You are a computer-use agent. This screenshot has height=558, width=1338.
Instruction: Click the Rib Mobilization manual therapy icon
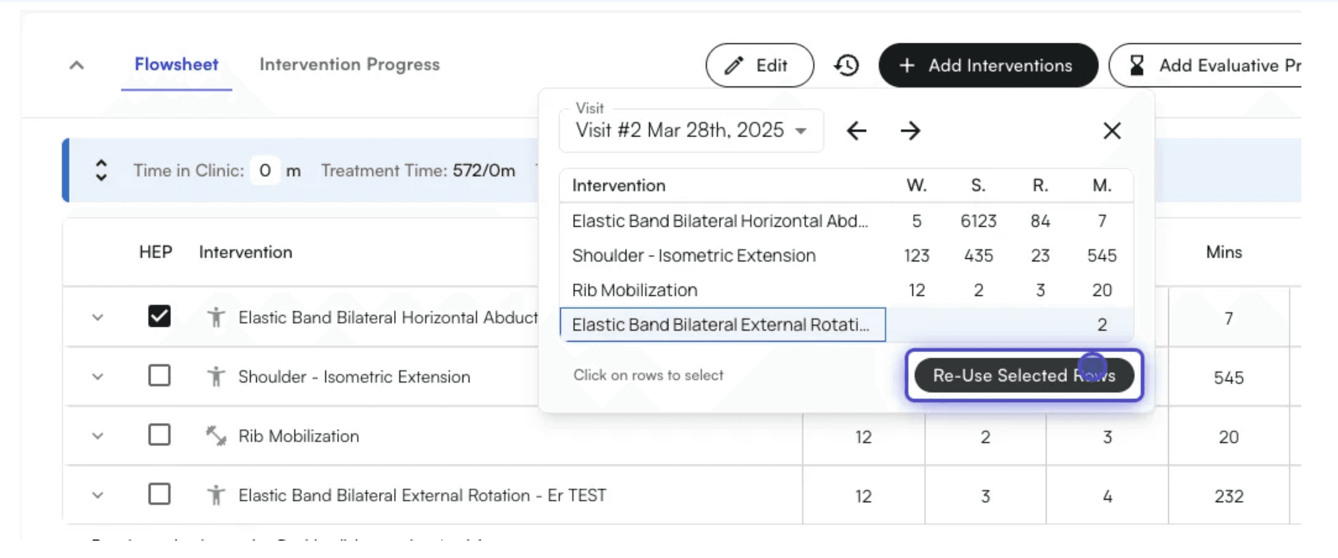pos(216,436)
